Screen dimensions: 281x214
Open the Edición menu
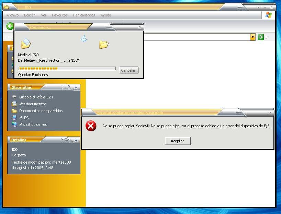30,15
